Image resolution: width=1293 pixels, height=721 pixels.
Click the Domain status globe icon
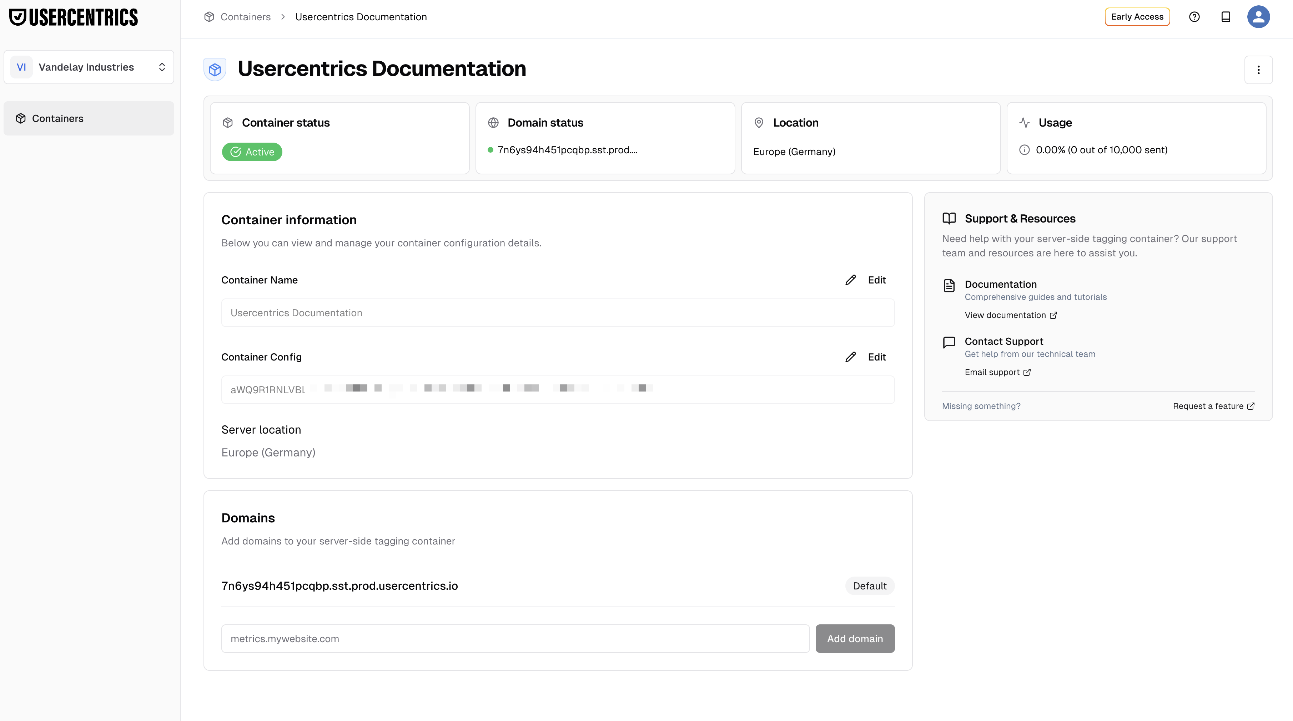coord(493,122)
